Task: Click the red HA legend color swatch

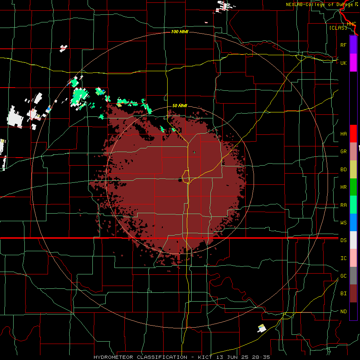Action: [353, 134]
